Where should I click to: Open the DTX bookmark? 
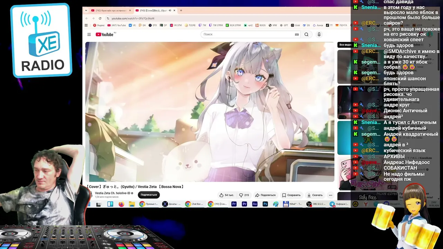pos(153,25)
